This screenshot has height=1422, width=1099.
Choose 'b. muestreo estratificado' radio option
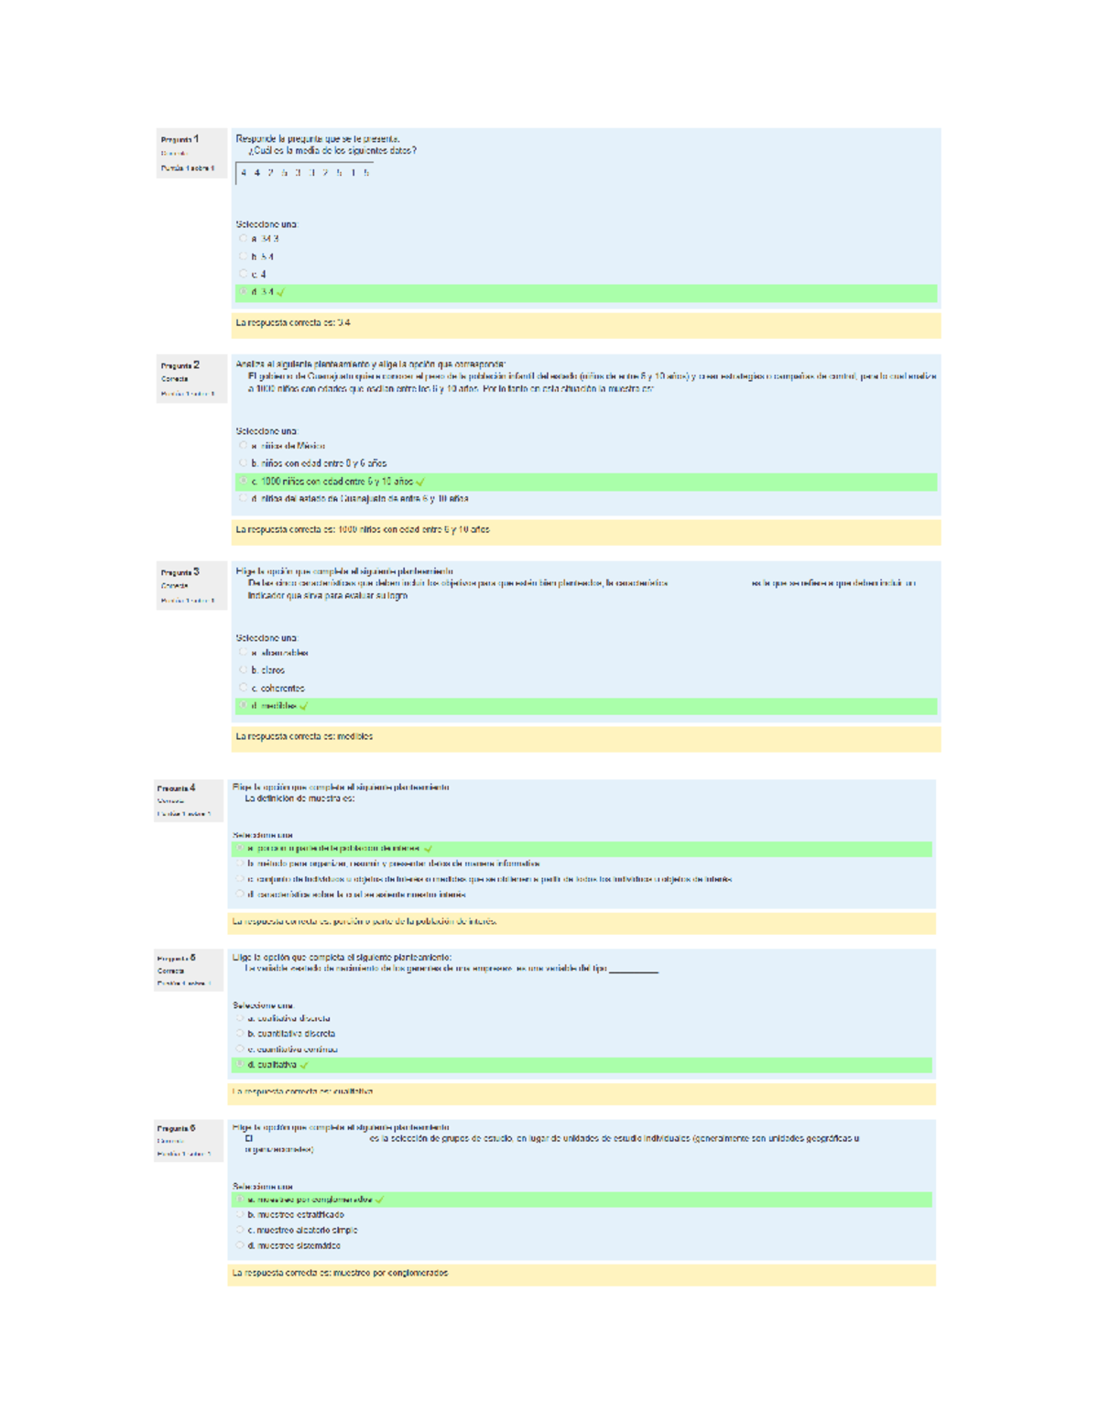(x=240, y=1215)
